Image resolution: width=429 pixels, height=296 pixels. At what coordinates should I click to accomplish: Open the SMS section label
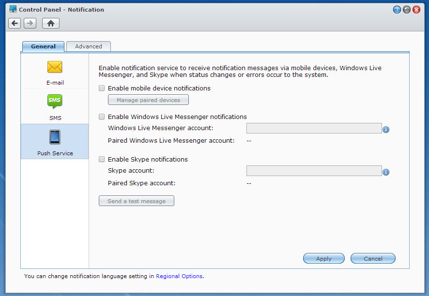[x=55, y=118]
